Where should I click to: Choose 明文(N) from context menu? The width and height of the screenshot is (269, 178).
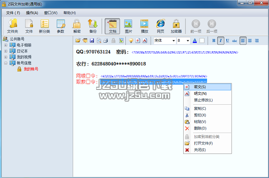tap(208, 93)
